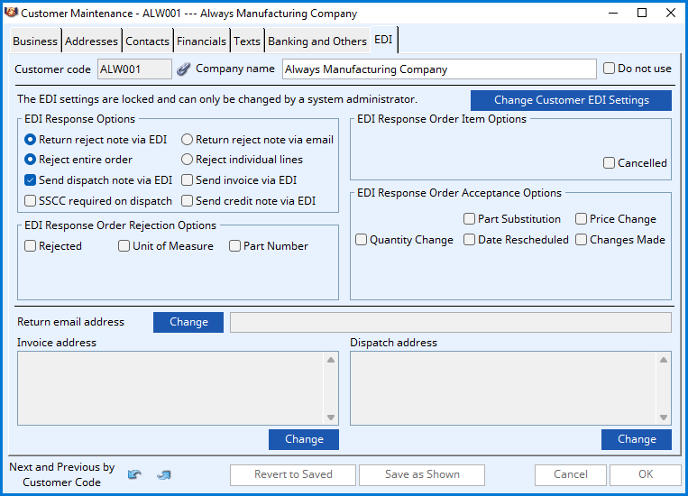Click Change under Invoice address
688x496 pixels.
(304, 439)
